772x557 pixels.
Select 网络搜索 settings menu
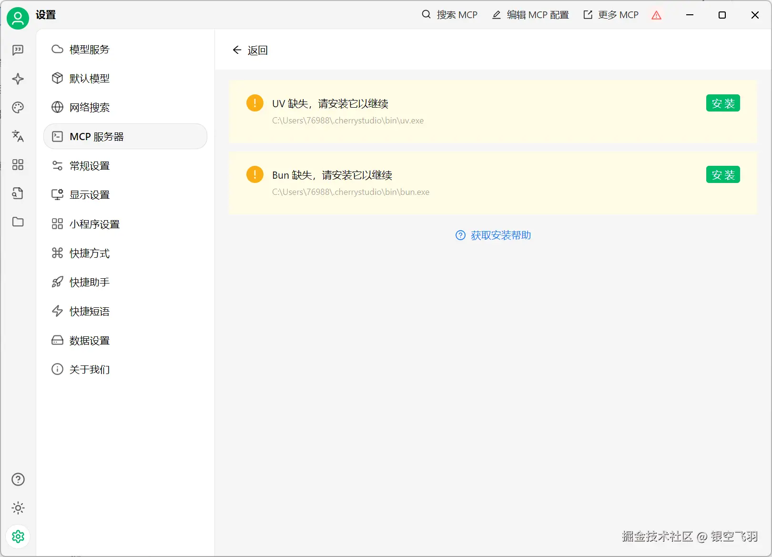(x=125, y=107)
